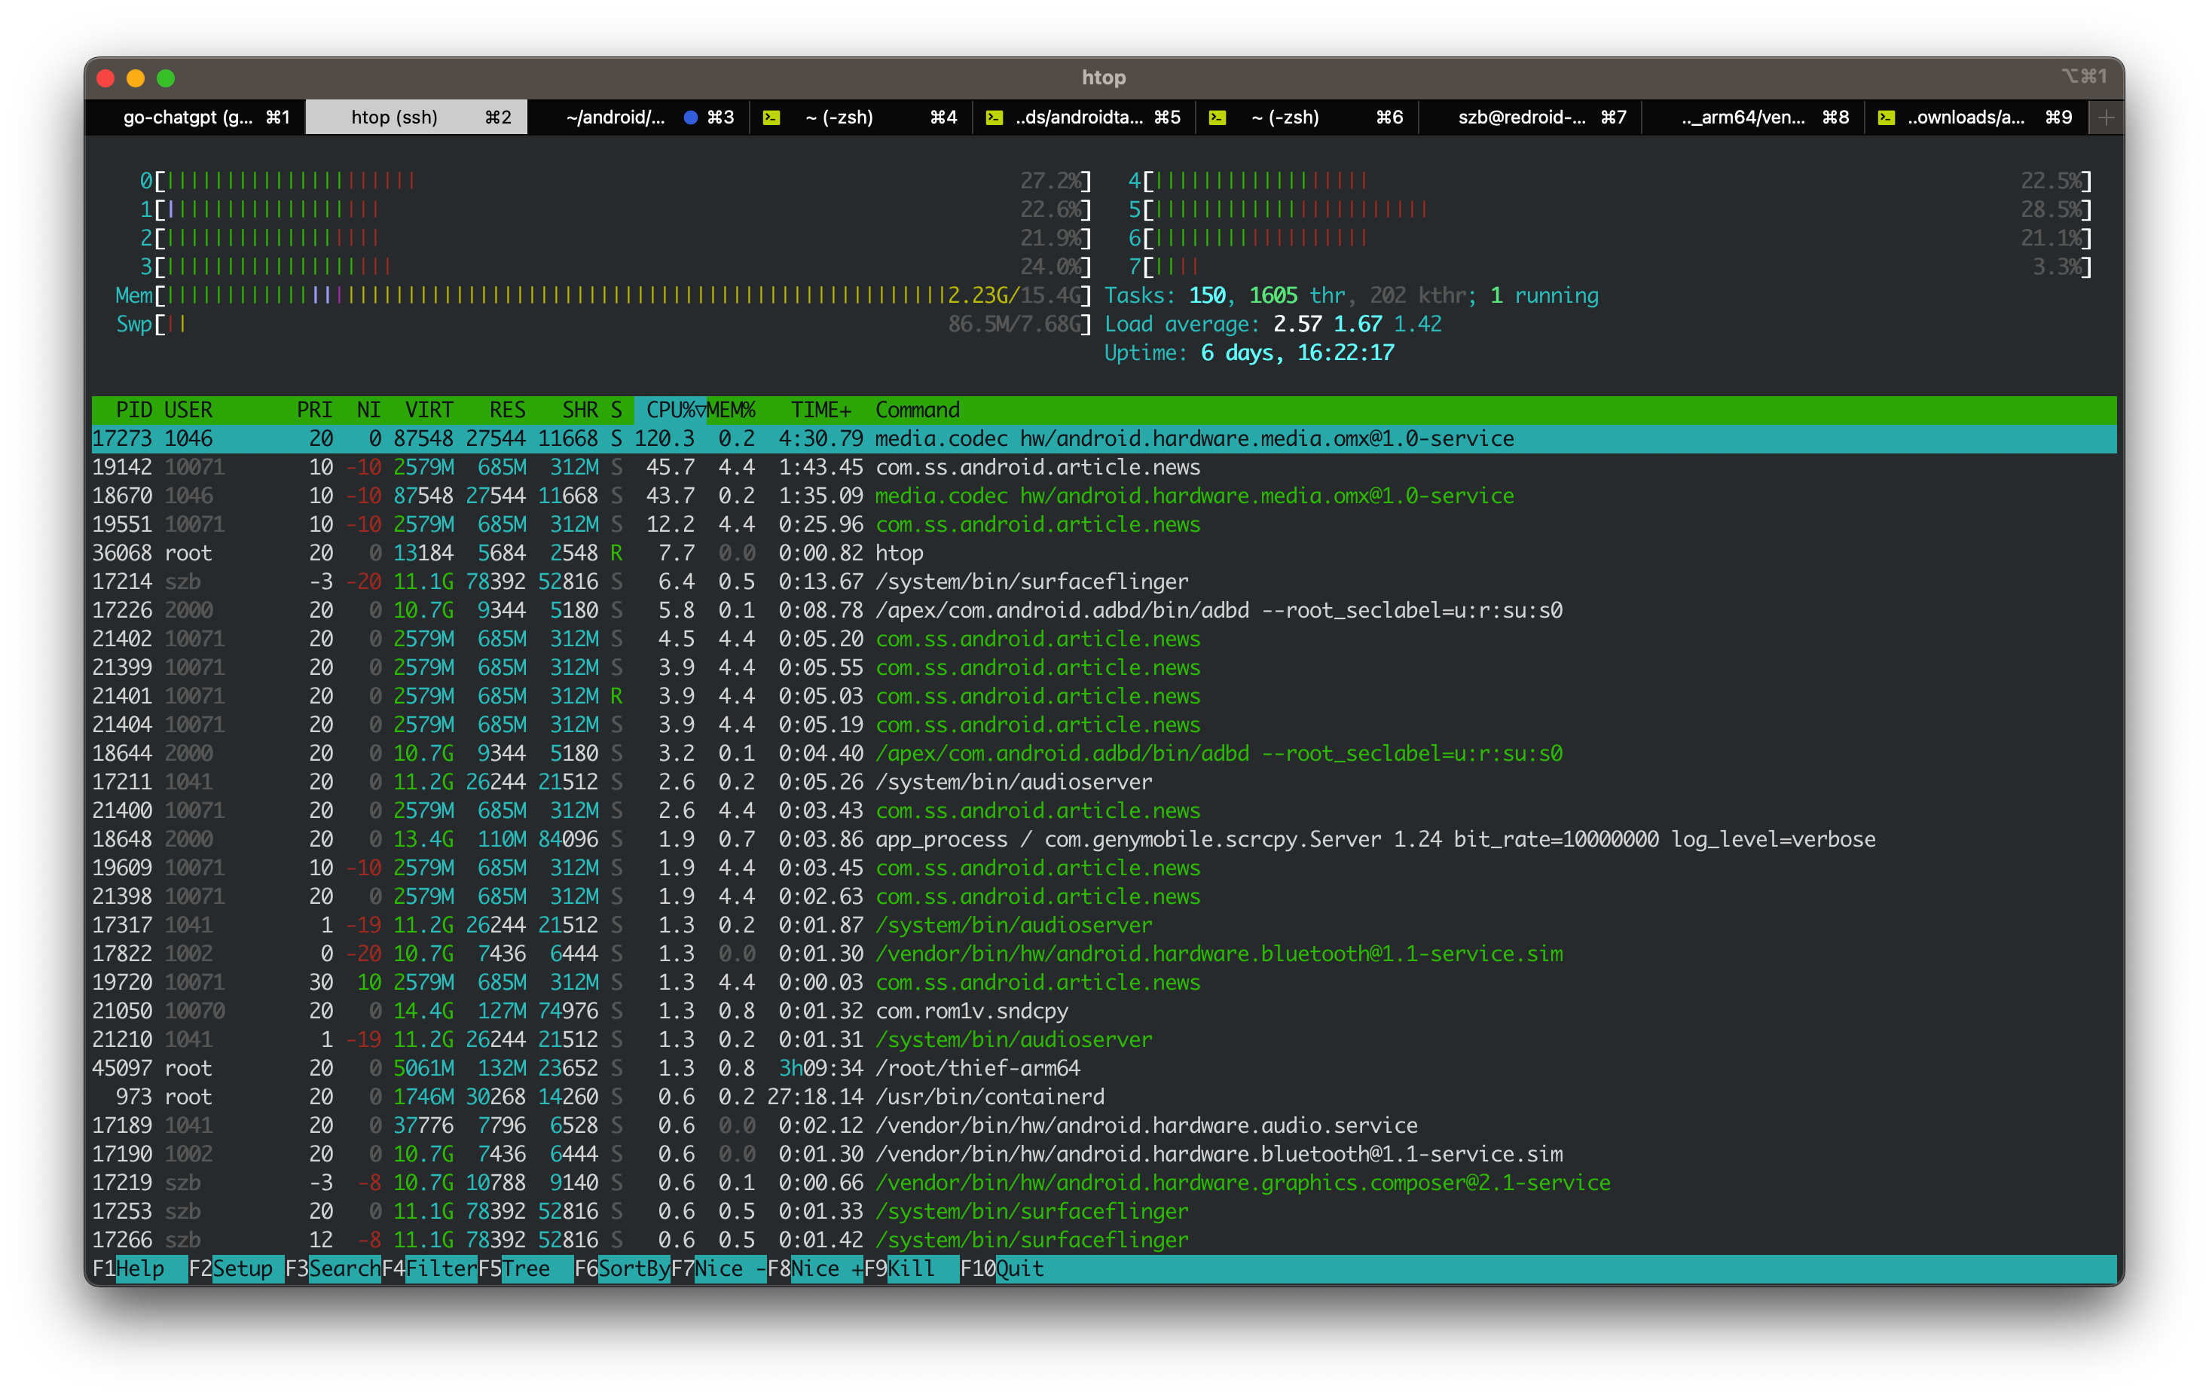Toggle F5 Tree view
Image resolution: width=2209 pixels, height=1398 pixels.
click(524, 1268)
